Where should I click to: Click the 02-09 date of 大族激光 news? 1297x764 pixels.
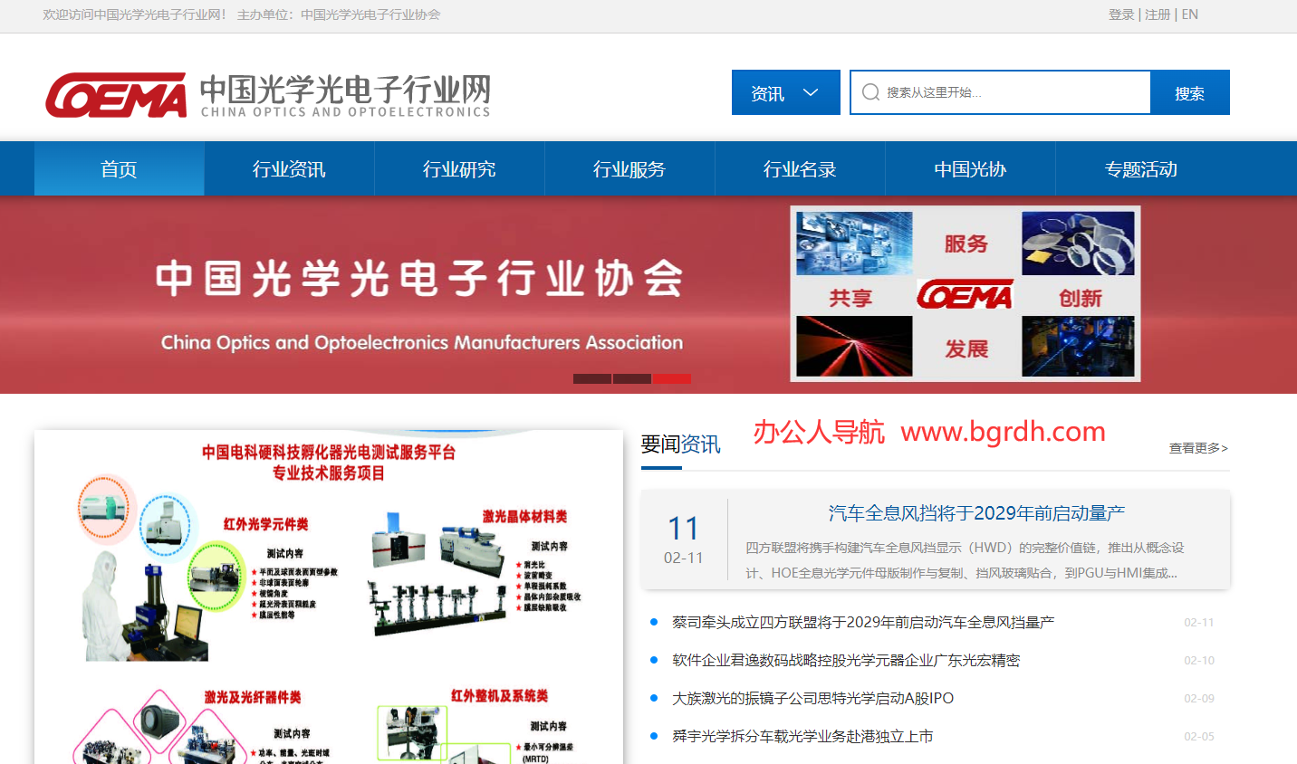[x=1199, y=698]
